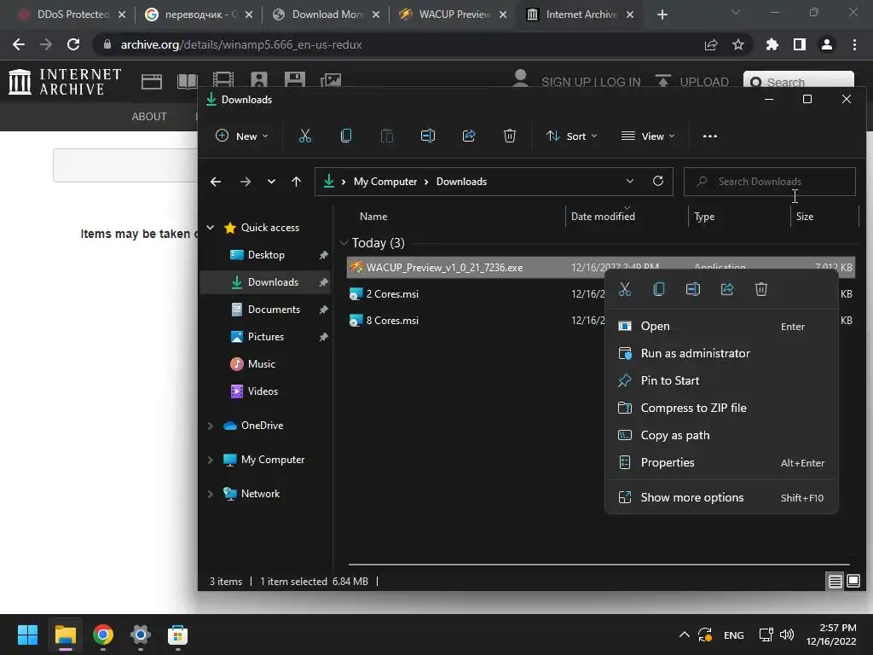The height and width of the screenshot is (655, 873).
Task: Switch to large thumbnails view icon in status bar
Action: click(853, 582)
